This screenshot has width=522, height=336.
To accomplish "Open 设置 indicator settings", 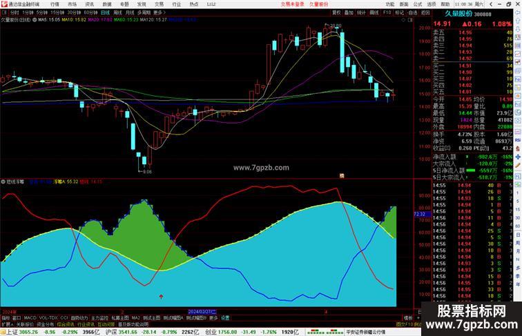I will pyautogui.click(x=225, y=318).
